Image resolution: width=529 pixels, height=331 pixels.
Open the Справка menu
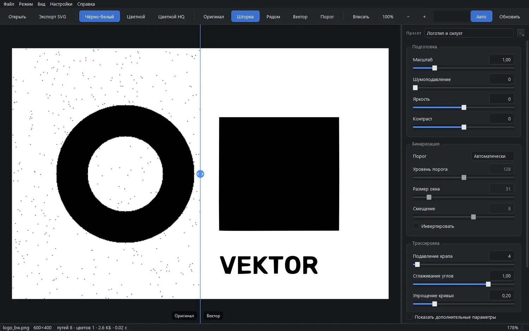point(86,4)
